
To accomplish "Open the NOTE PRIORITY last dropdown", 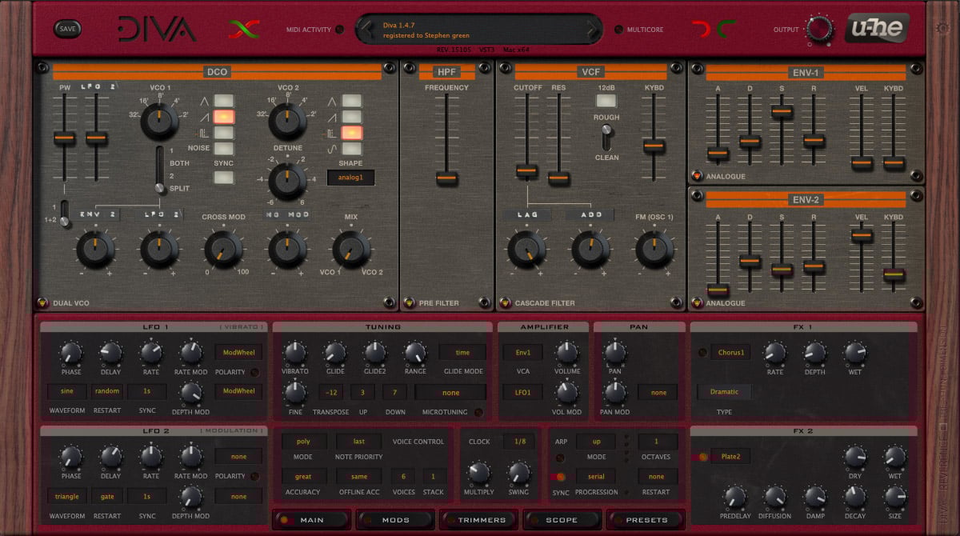I will pos(359,442).
